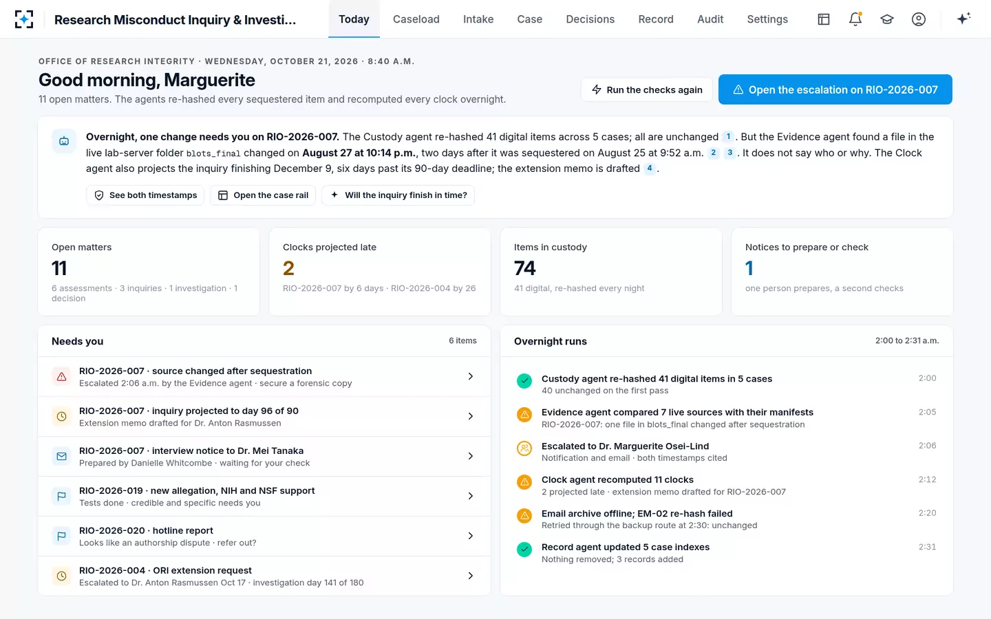991x619 pixels.
Task: Open the Items in custody card
Action: point(611,272)
